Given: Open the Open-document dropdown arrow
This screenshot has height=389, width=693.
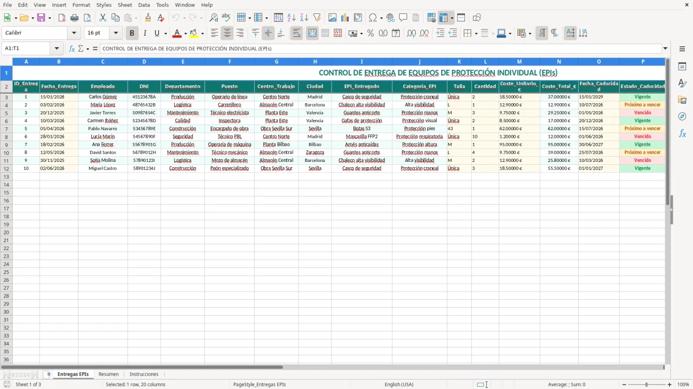Looking at the screenshot, I should click(x=32, y=18).
